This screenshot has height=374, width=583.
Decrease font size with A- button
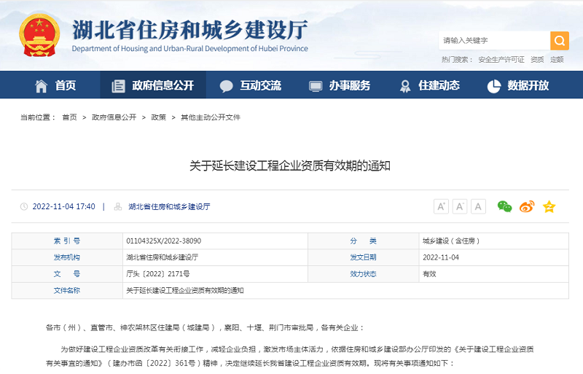point(460,206)
